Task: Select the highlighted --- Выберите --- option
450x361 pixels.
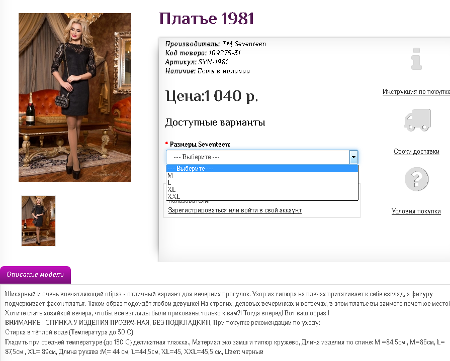Action: [262, 169]
